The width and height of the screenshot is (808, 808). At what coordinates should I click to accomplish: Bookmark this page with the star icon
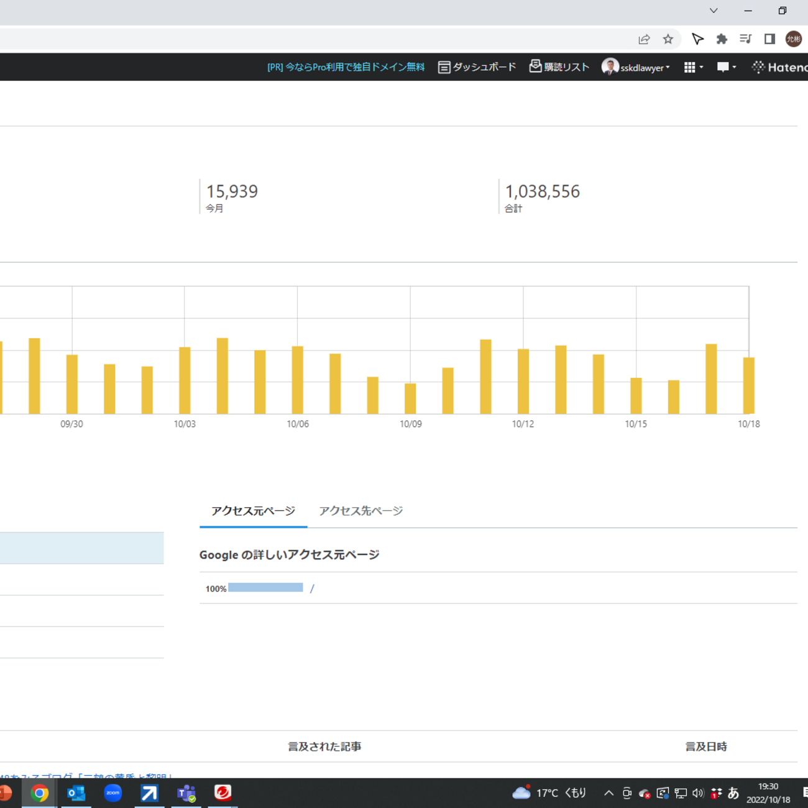point(668,39)
